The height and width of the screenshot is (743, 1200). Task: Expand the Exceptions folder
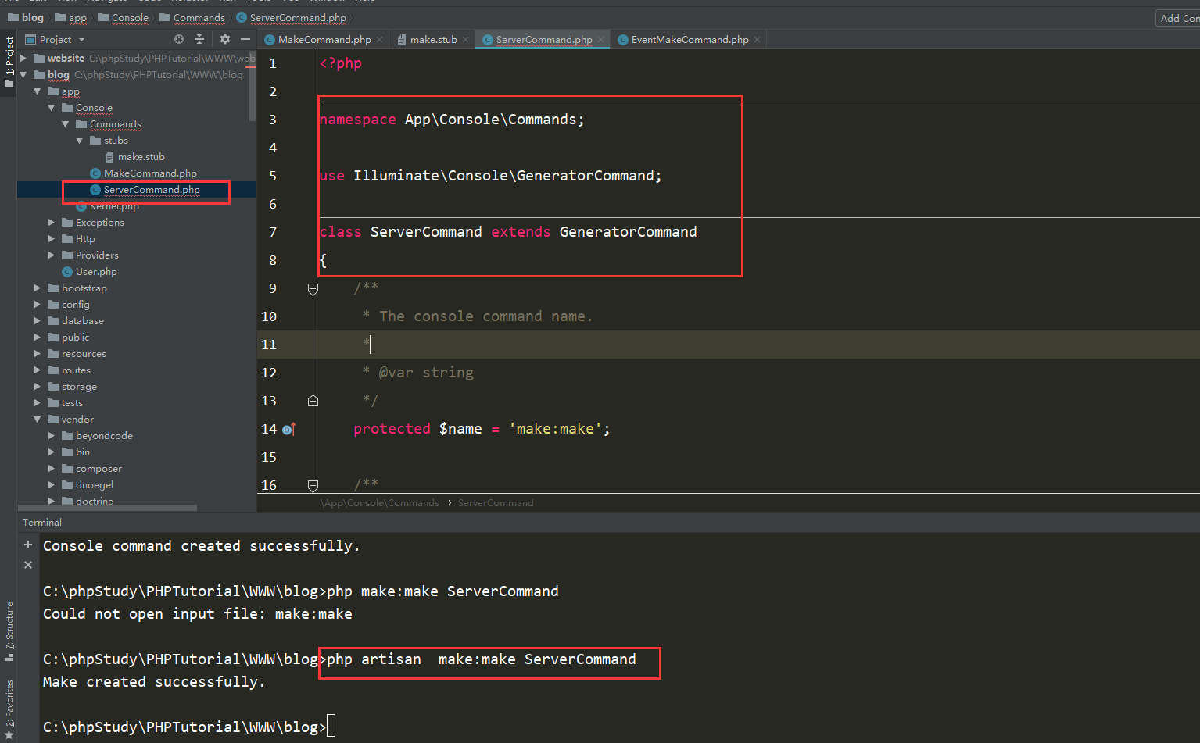point(52,222)
